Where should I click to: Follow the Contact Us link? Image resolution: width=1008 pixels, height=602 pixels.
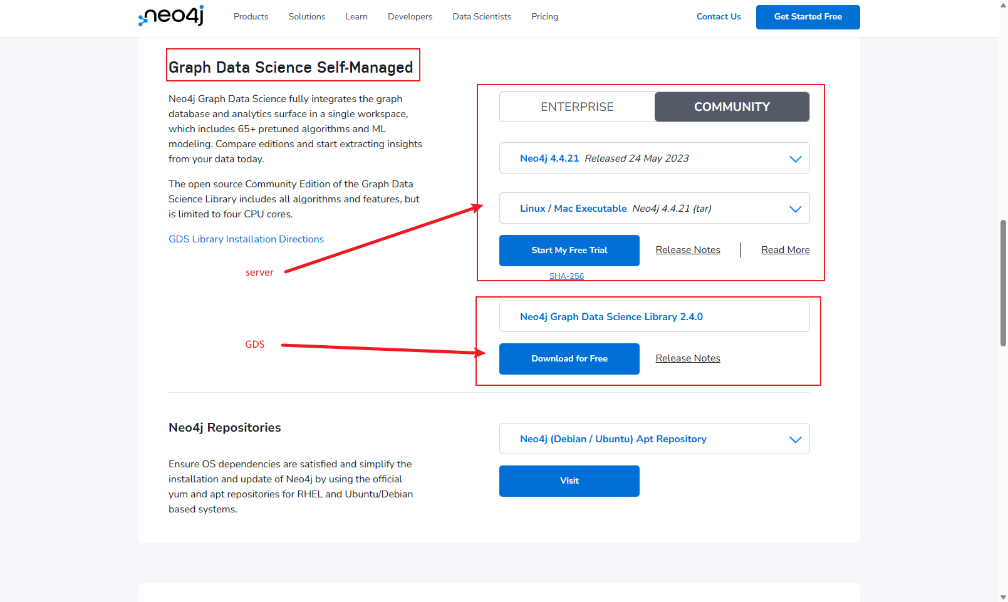719,17
